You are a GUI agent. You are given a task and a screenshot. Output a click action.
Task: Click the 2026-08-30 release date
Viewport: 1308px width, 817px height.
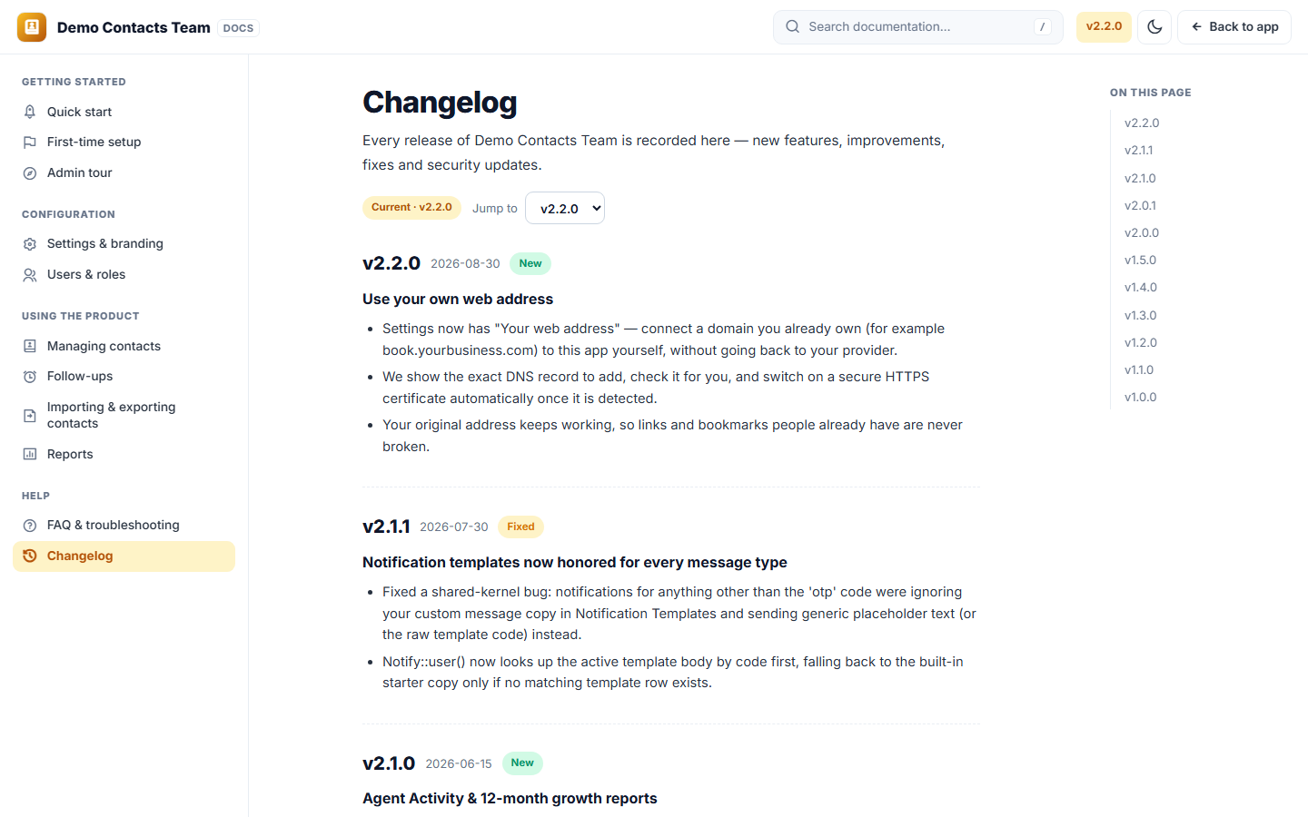pos(465,264)
